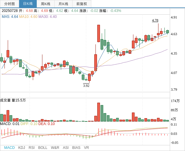Show the BIAS indicator
This screenshot has width=185, height=151.
[x=76, y=148]
